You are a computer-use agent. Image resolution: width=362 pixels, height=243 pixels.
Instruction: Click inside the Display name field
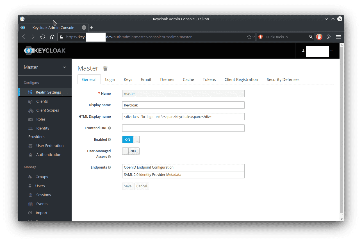tap(183, 105)
